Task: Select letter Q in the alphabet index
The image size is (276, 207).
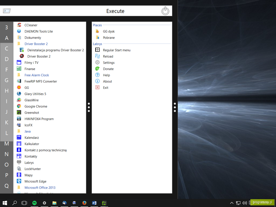Action: [x=6, y=186]
